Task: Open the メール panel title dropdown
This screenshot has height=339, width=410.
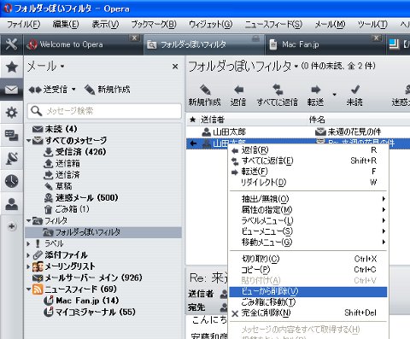Action: (x=62, y=67)
